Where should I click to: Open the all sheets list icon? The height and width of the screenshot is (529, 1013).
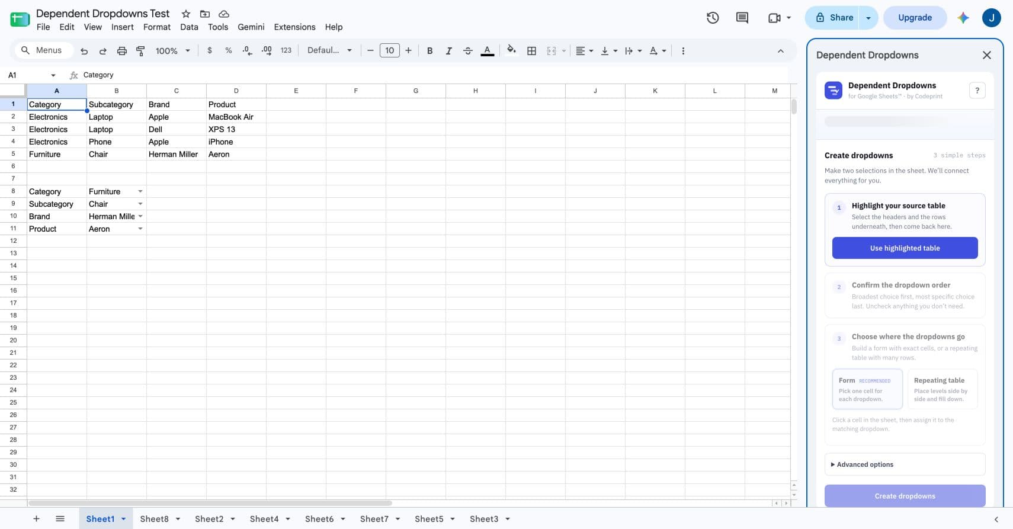click(60, 519)
